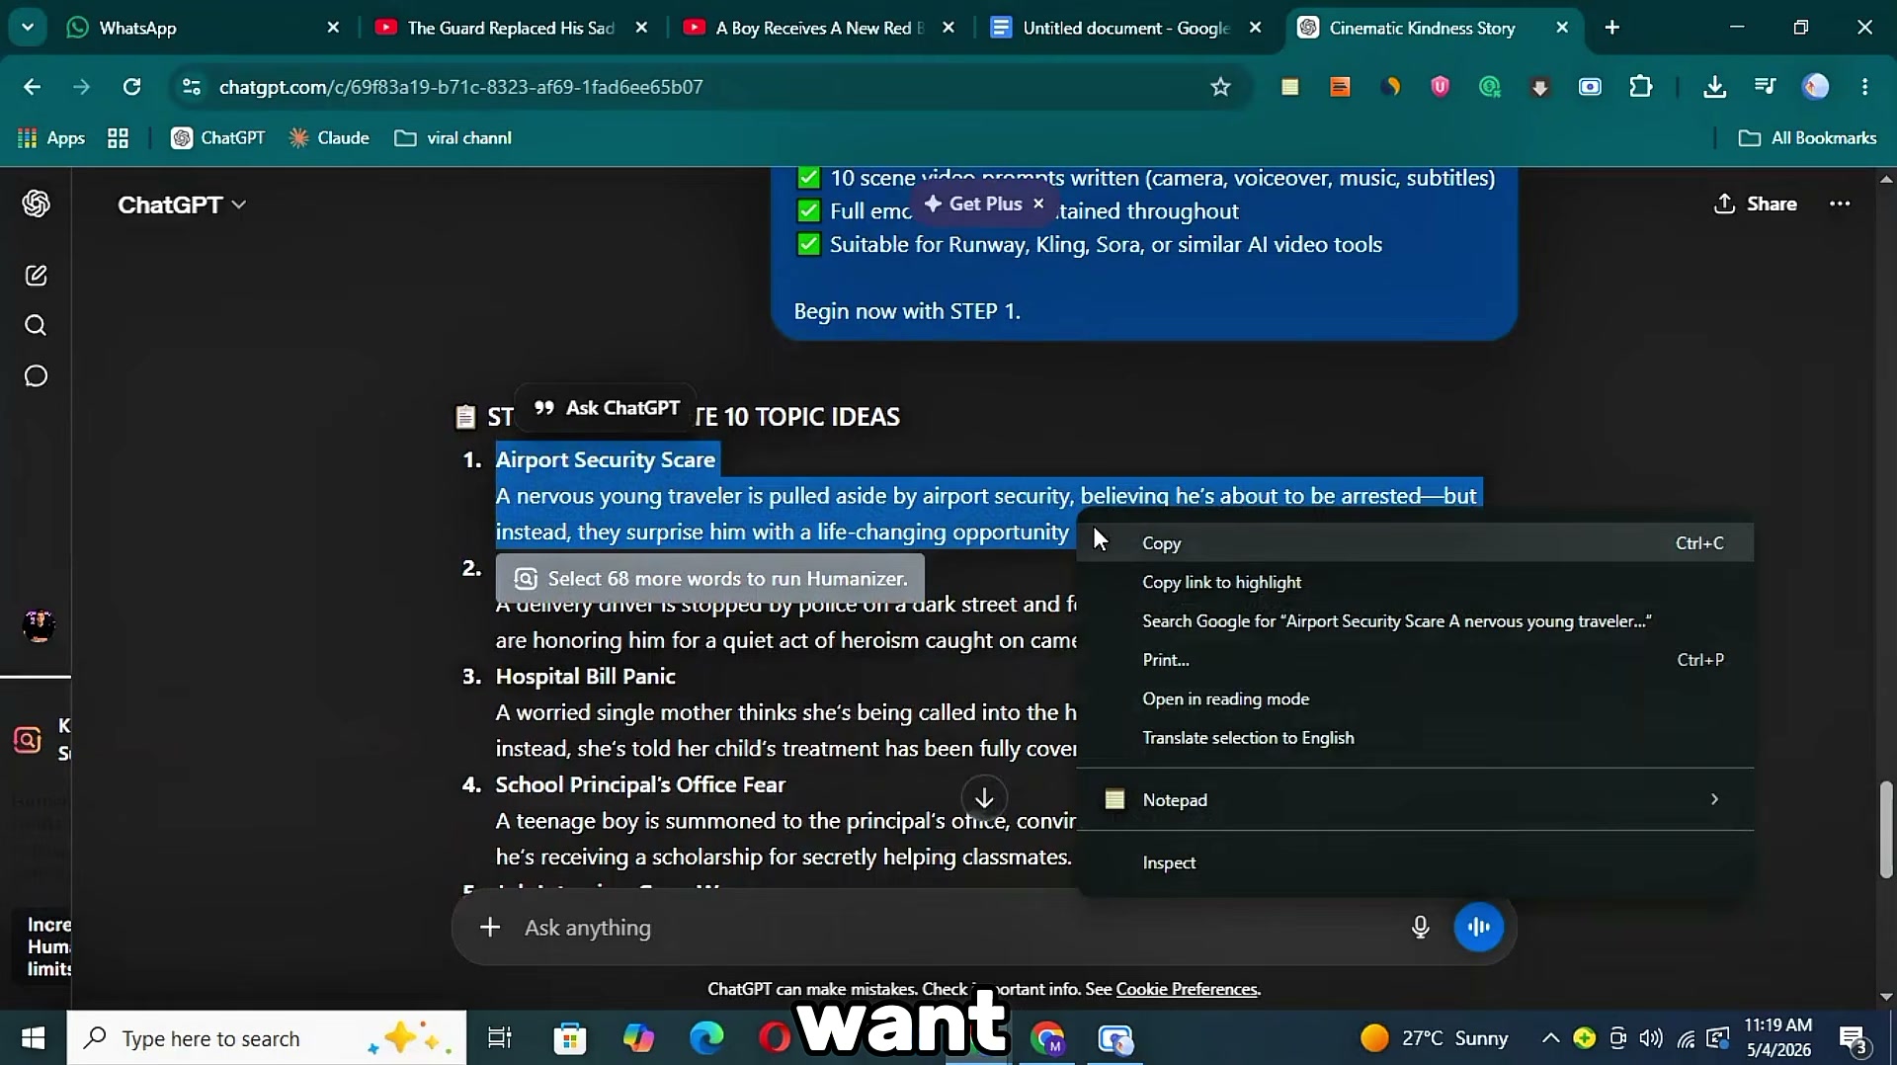The height and width of the screenshot is (1065, 1897).
Task: Show hidden system tray icons
Action: coord(1550,1038)
